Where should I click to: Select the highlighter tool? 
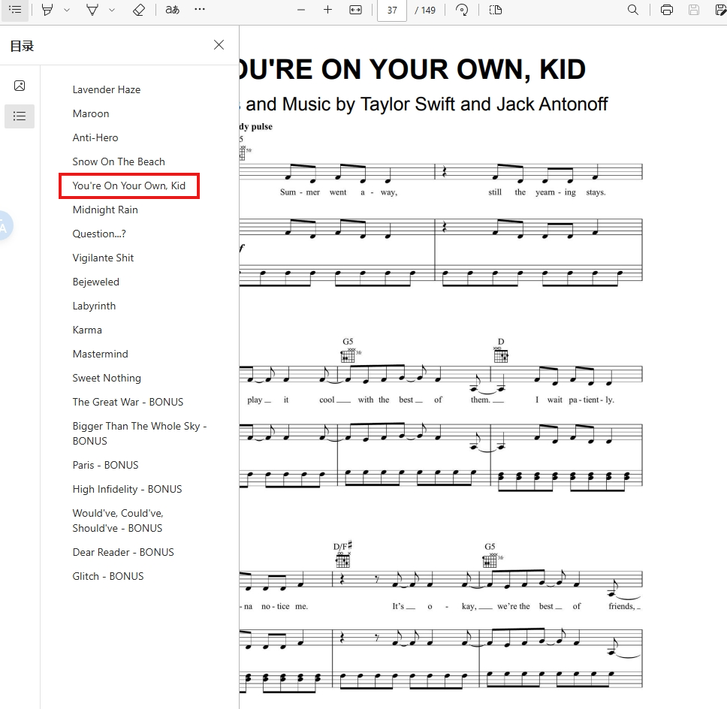pyautogui.click(x=47, y=10)
